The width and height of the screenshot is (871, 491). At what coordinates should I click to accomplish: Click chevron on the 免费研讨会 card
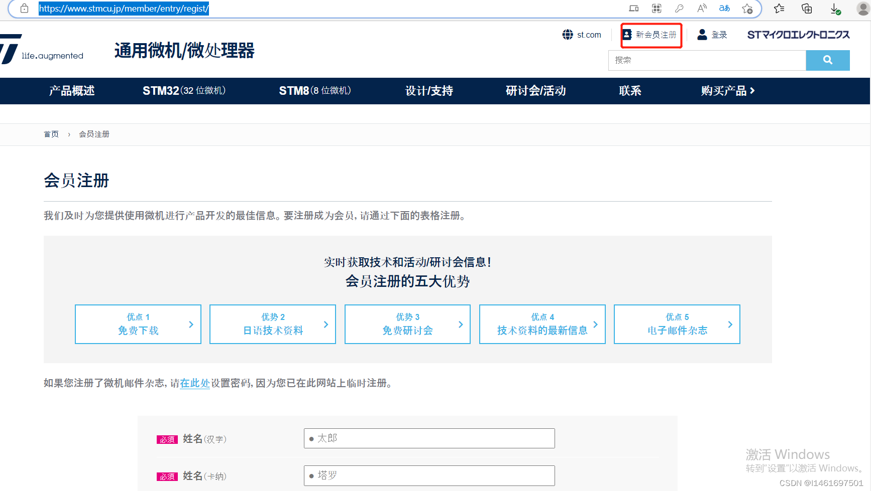tap(461, 324)
